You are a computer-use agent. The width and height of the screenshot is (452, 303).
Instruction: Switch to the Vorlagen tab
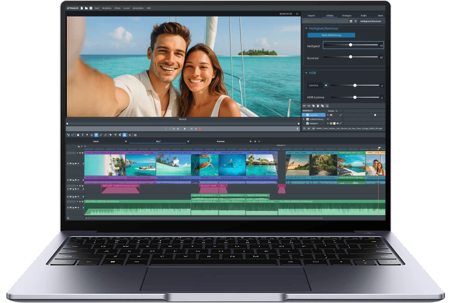(x=347, y=16)
